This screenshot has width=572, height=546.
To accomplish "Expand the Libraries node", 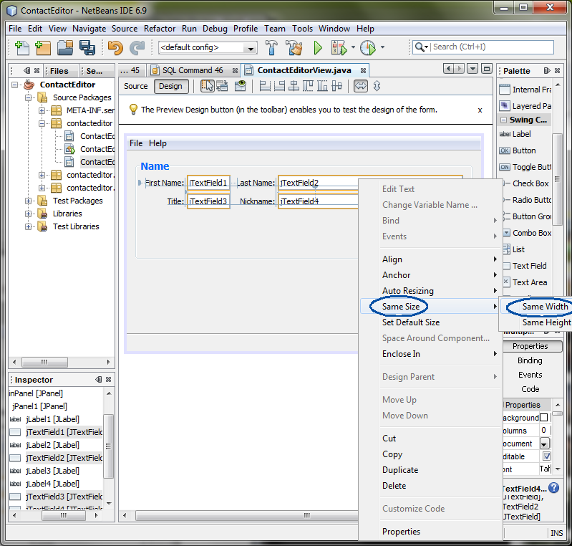I will (28, 214).
